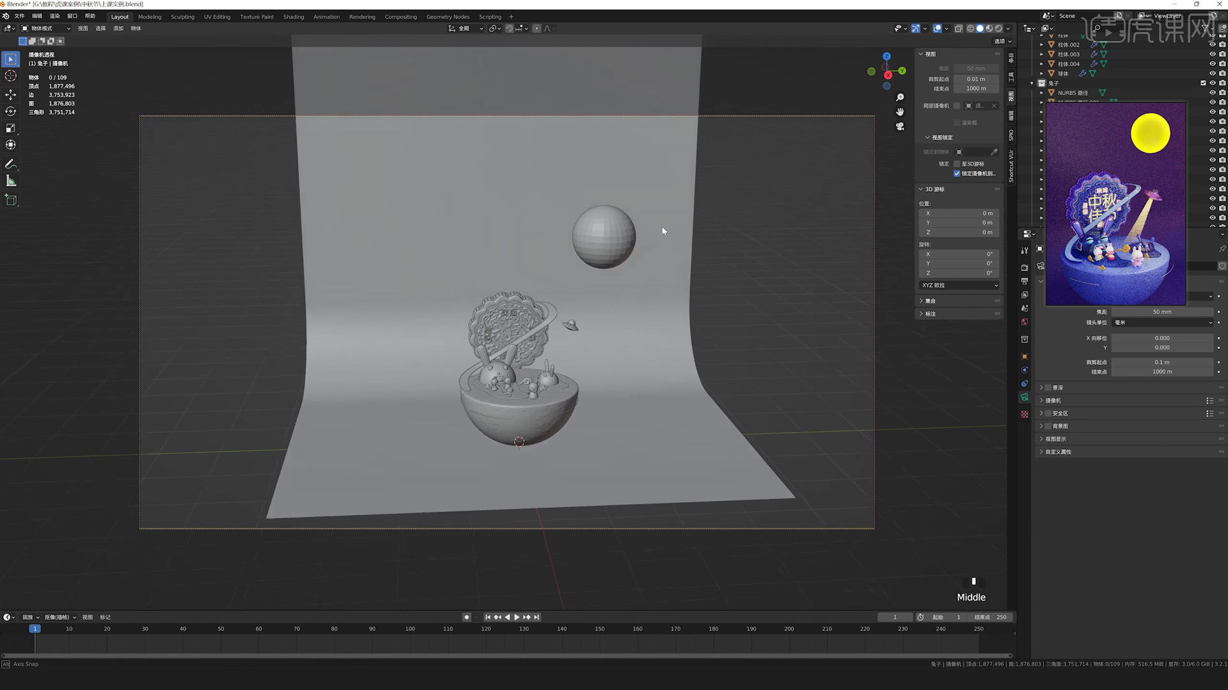
Task: Uncheck 锁定摄像机到 view checkbox
Action: (957, 174)
